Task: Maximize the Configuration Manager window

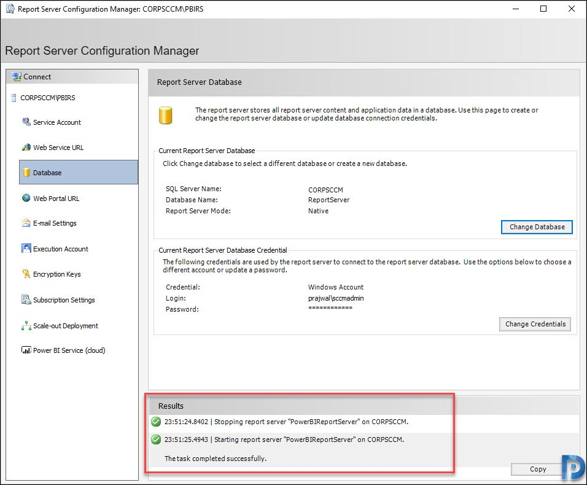Action: pos(543,9)
